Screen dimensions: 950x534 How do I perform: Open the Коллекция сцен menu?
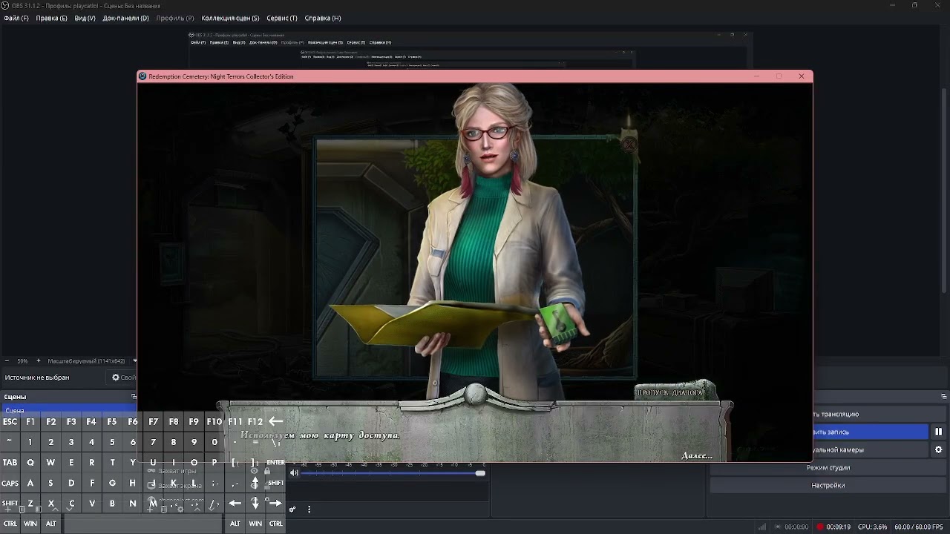tap(230, 18)
